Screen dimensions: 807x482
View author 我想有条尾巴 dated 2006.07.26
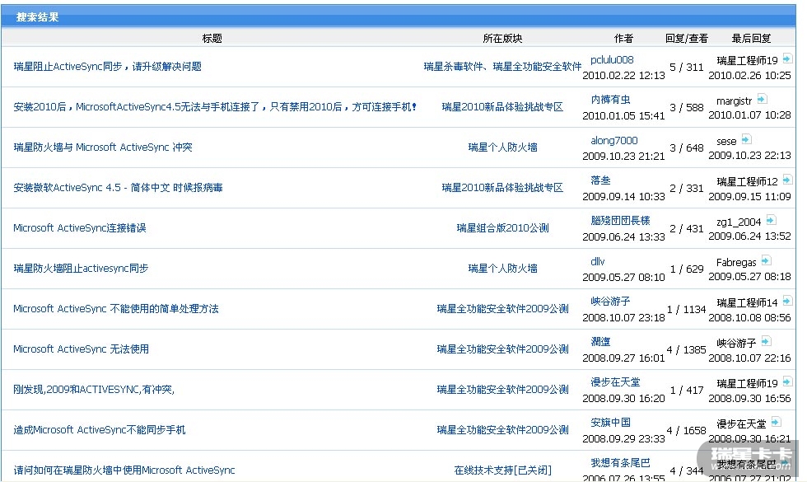[x=620, y=463]
